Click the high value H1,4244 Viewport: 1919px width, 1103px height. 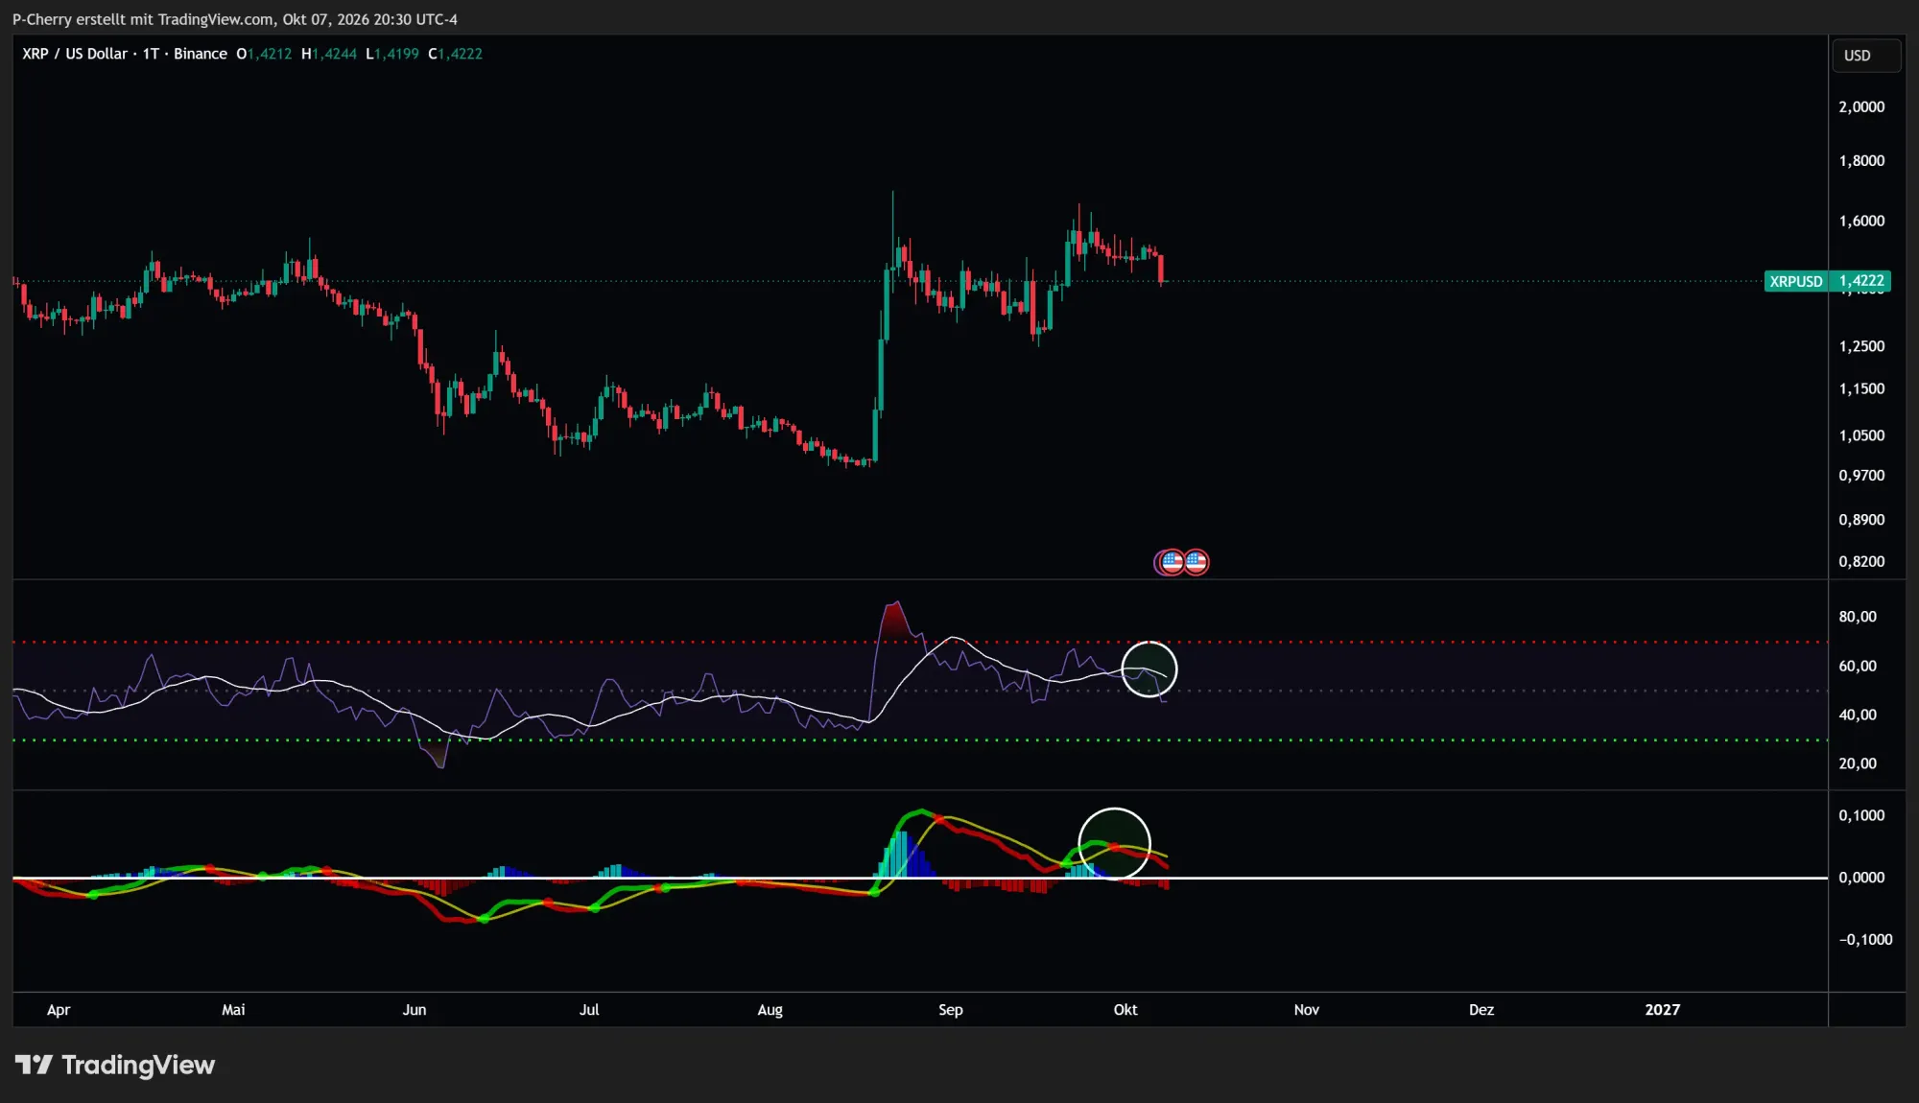pyautogui.click(x=329, y=54)
